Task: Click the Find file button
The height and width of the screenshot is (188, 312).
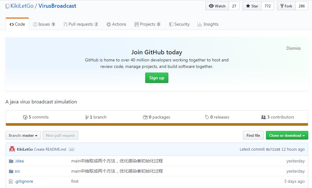Action: pyautogui.click(x=253, y=135)
